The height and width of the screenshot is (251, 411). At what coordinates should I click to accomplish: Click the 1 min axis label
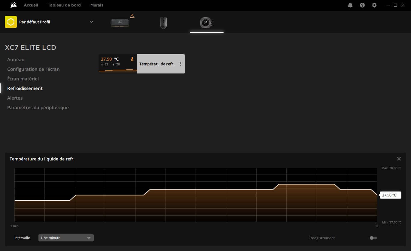click(14, 226)
